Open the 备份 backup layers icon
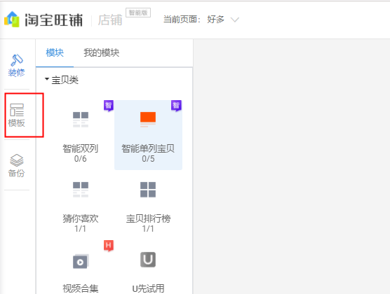This screenshot has width=390, height=294. [17, 165]
